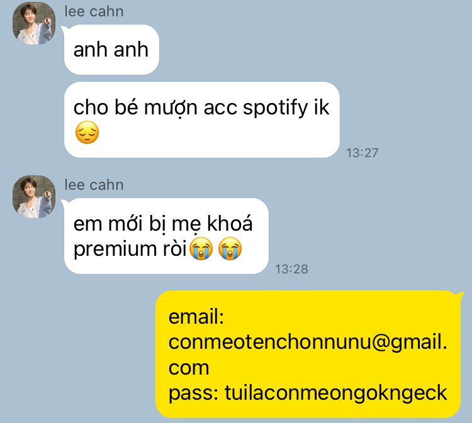Tap lee cahn's avatar beside the 'premium' message
The image size is (472, 423).
34,197
